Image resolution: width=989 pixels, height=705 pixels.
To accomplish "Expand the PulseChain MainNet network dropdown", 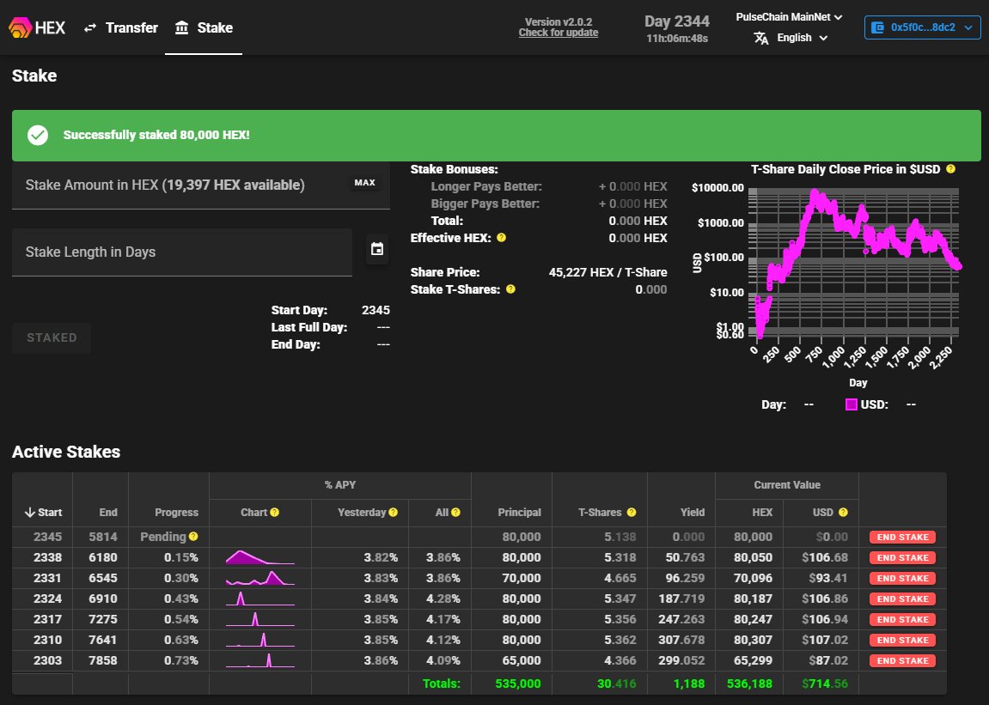I will click(789, 17).
